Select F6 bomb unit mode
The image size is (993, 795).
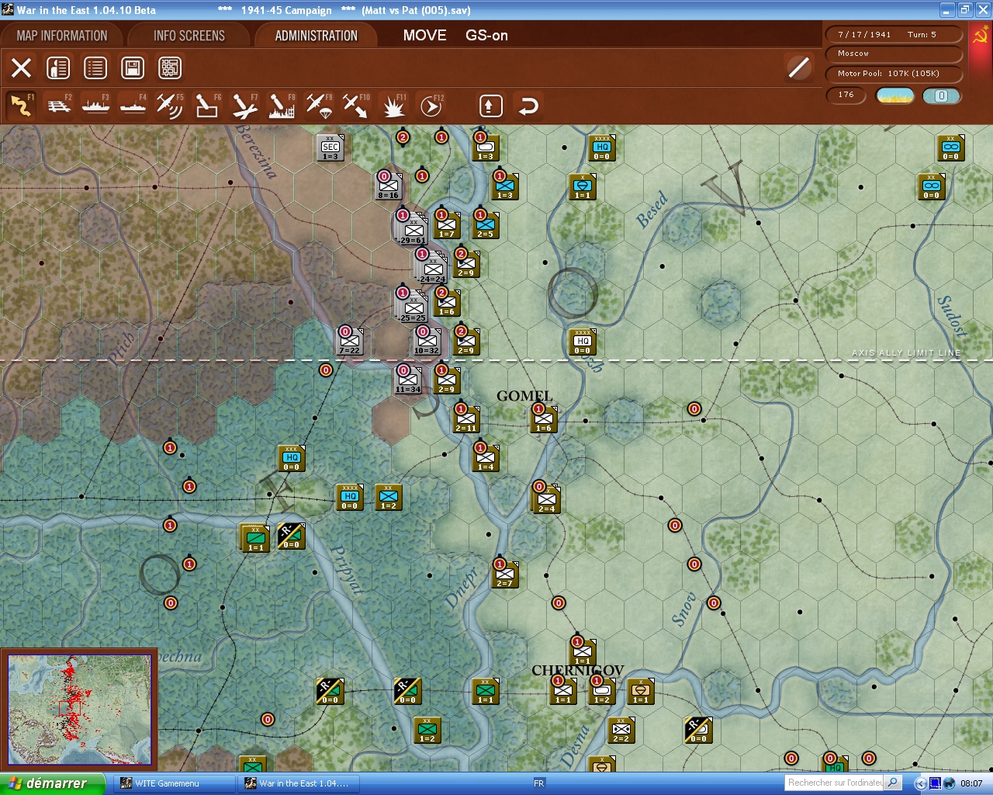(x=207, y=106)
